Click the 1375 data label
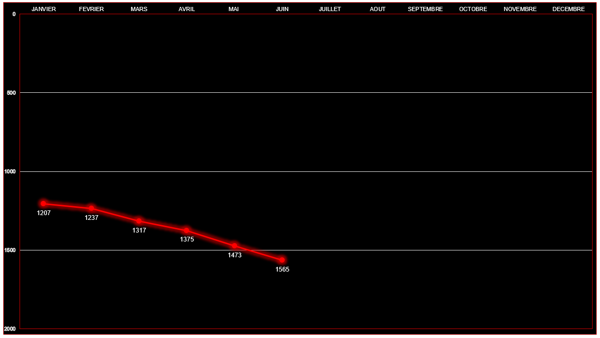 click(187, 239)
